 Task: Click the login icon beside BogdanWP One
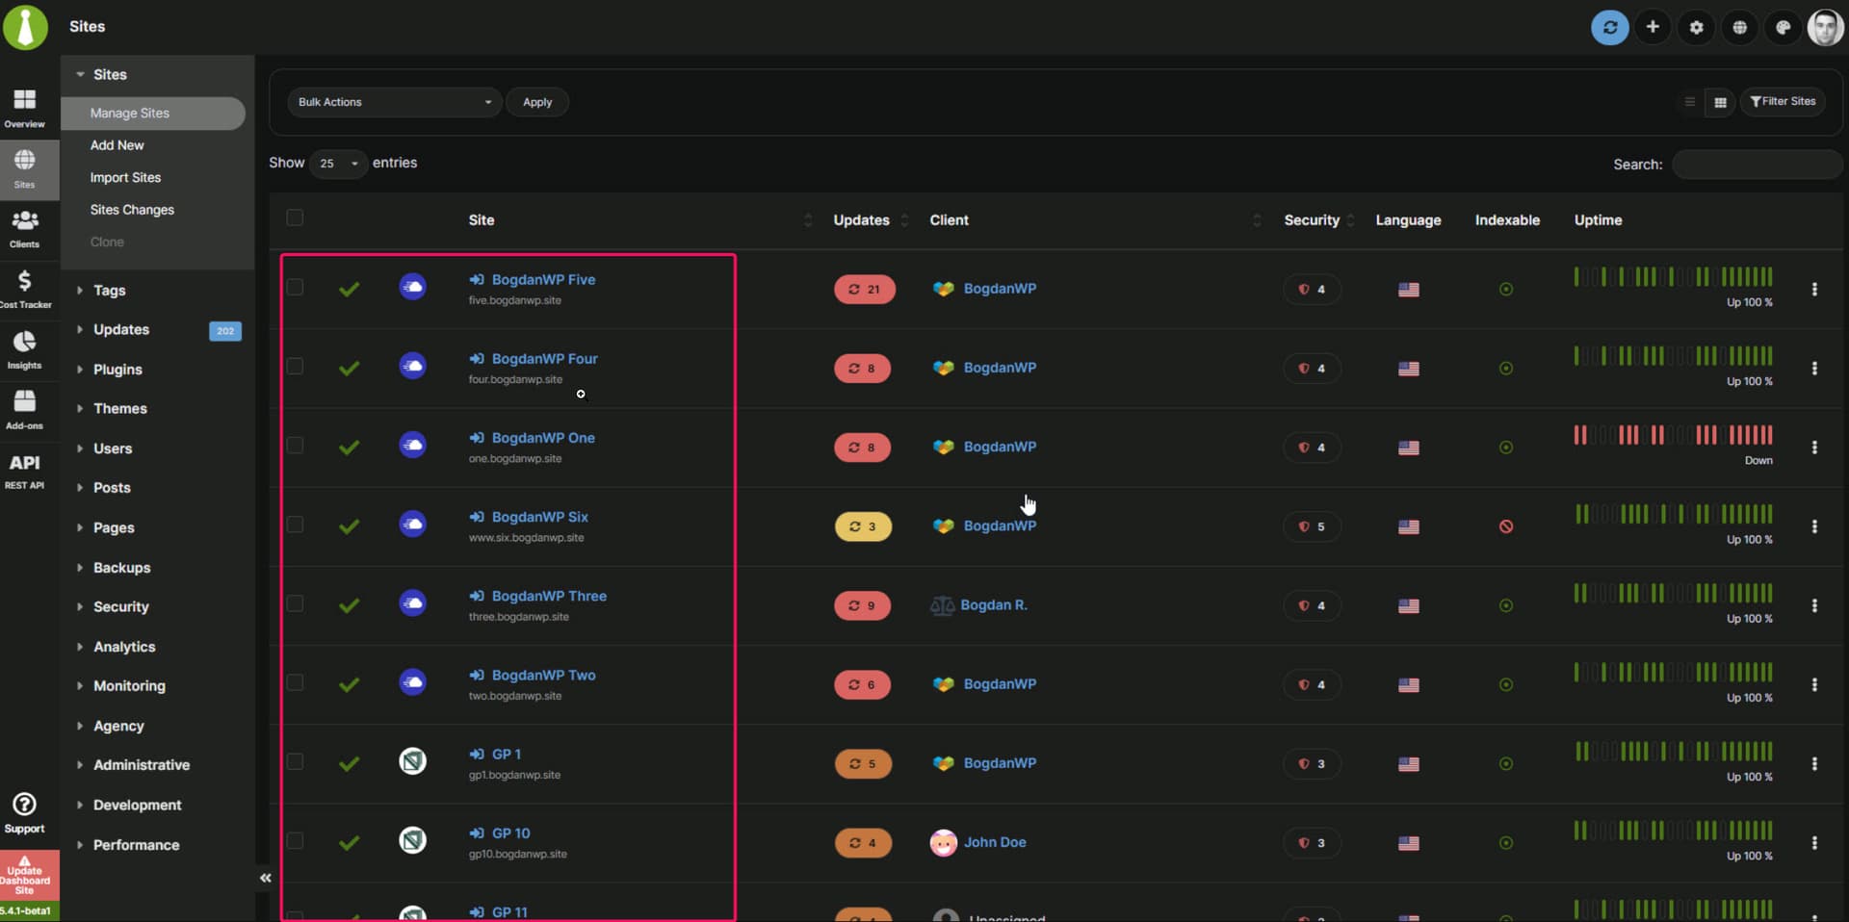click(477, 438)
